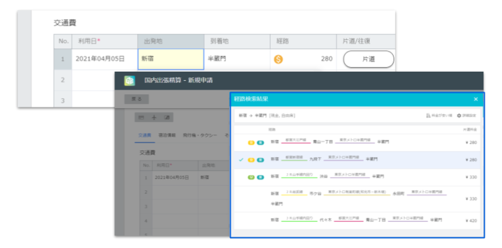Click the 2021年04月05日 date cell in the top table
This screenshot has width=502, height=248.
(104, 59)
